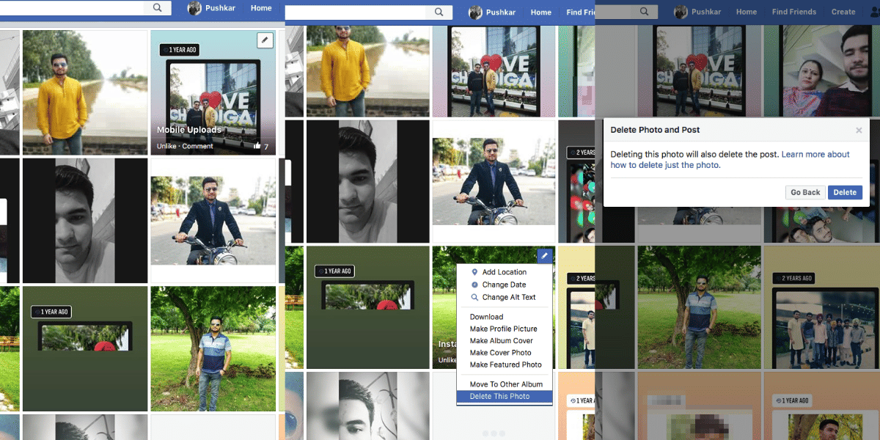The height and width of the screenshot is (440, 880).
Task: Open the yellow shirt photo thumbnail
Action: point(85,93)
